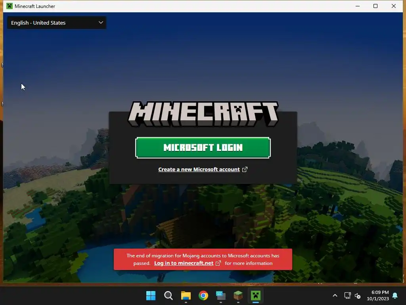Click the Microsoft Login button

[203, 148]
